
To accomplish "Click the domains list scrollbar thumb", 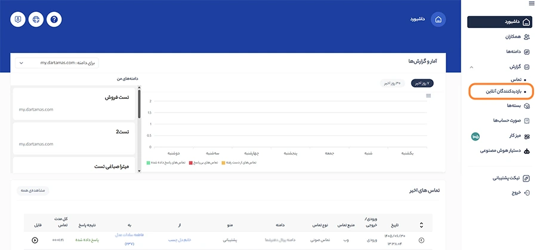I will [139, 104].
